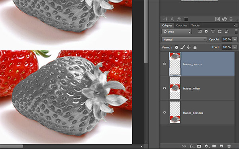
Task: Click the canvas scroll down arrow
Action: click(146, 142)
